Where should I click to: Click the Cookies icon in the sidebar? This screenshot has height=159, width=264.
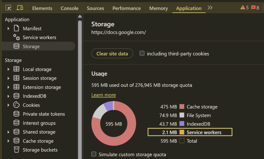(x=16, y=105)
